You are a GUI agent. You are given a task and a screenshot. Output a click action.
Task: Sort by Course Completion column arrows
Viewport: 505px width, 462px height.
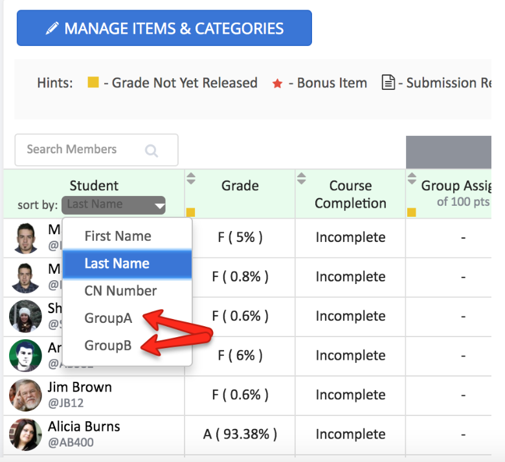[x=302, y=179]
